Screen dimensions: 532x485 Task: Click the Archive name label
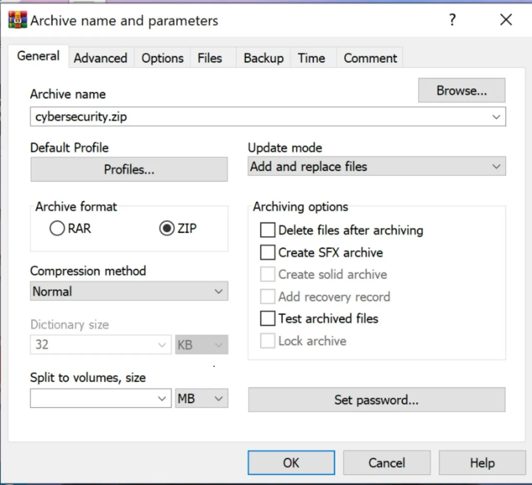pyautogui.click(x=68, y=94)
